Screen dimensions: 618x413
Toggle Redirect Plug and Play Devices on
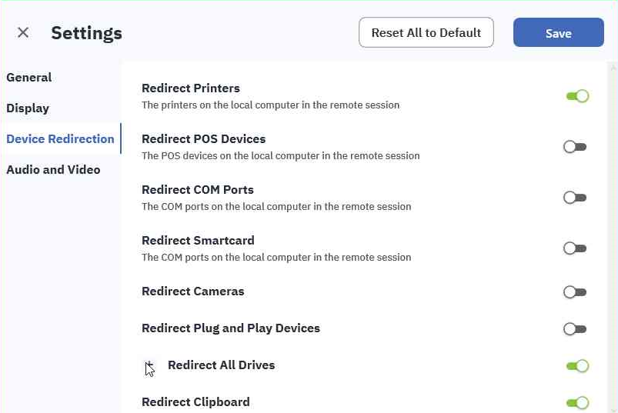pyautogui.click(x=575, y=329)
